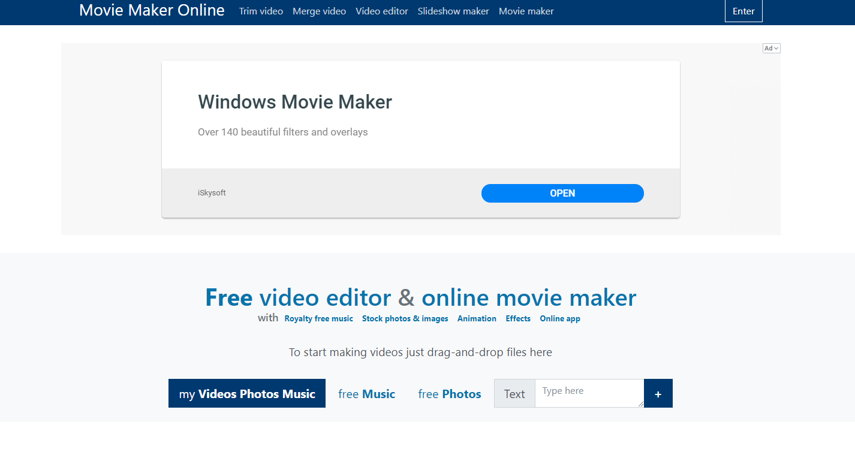Open Merge video from navigation bar
Viewport: 855px width, 461px height.
click(x=319, y=11)
